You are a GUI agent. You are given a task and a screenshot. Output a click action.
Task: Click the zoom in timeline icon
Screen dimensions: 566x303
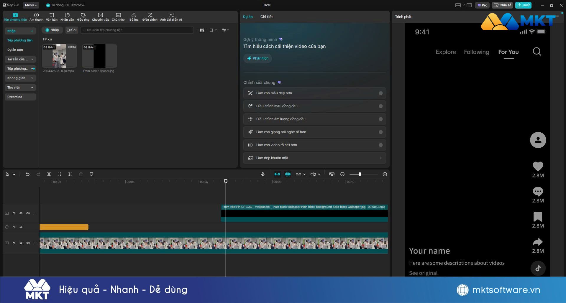385,174
